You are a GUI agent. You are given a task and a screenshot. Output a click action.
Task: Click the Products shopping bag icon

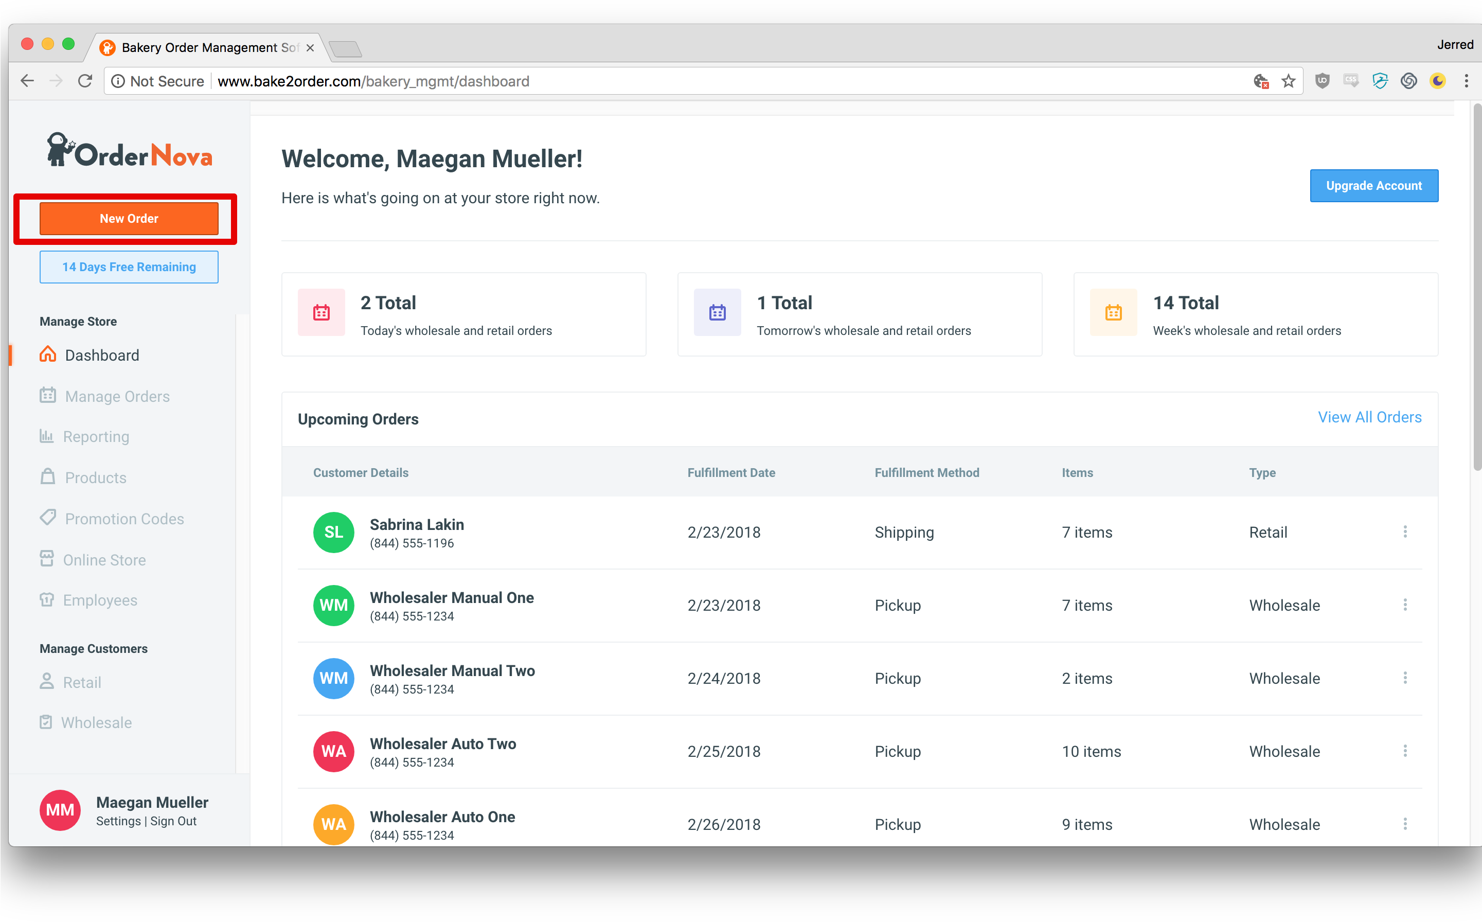(47, 477)
